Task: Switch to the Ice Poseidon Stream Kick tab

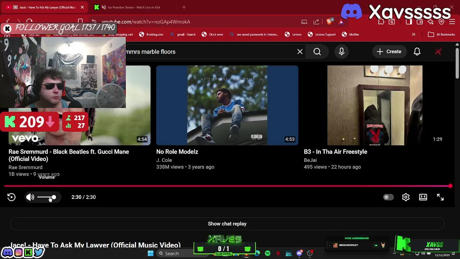Action: pos(134,7)
